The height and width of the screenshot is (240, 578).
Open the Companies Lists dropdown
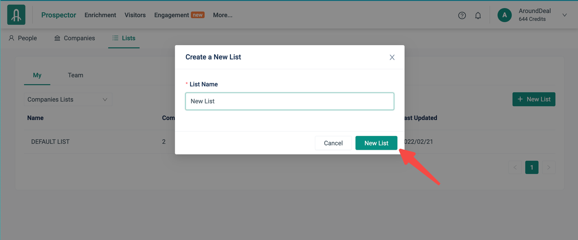(68, 99)
